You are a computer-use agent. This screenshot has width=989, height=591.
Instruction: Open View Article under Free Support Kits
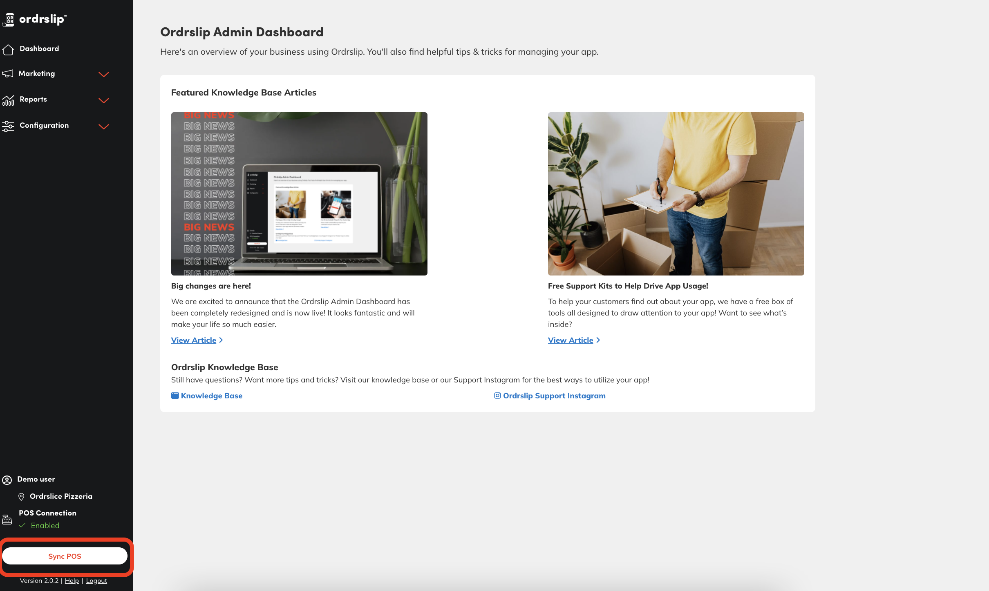(x=570, y=340)
